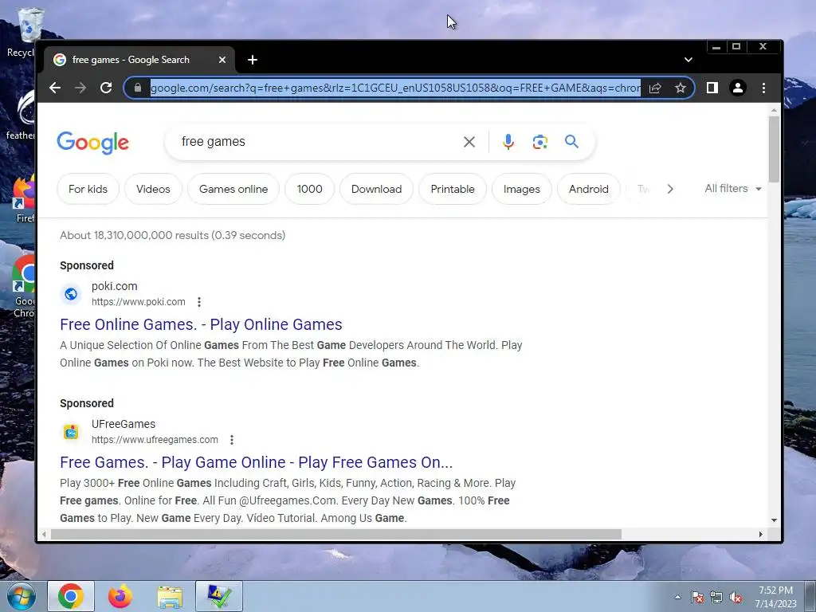Click the UFreeGames favicon

71,432
